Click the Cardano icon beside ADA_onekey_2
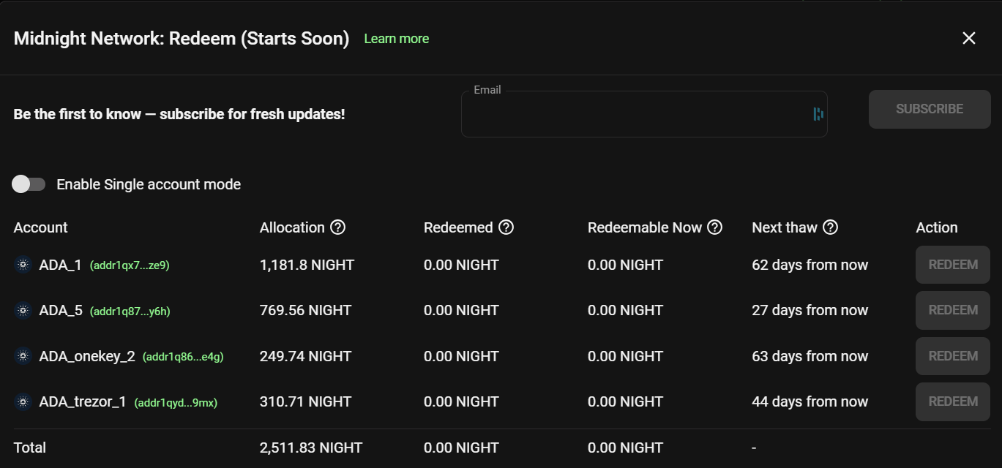The image size is (1002, 468). [x=23, y=356]
